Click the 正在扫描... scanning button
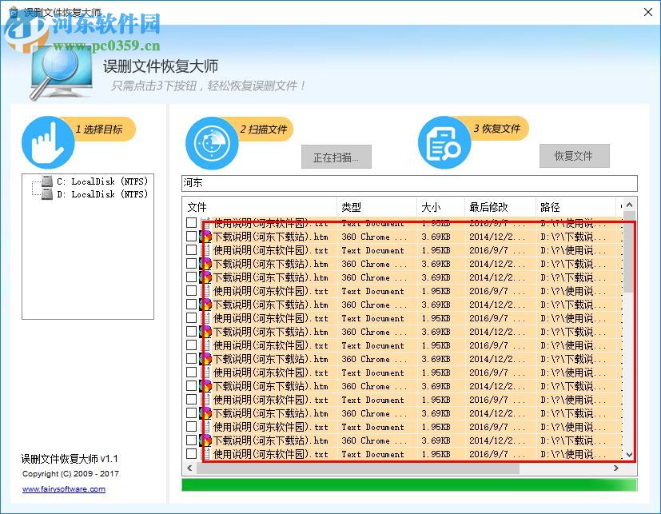The image size is (661, 514). pyautogui.click(x=335, y=156)
